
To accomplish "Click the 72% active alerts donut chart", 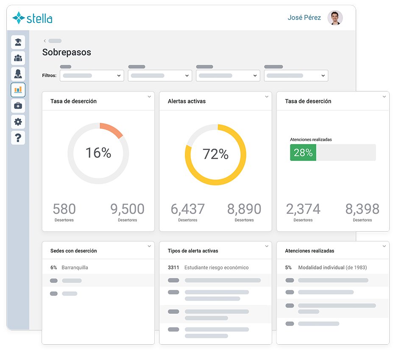I will click(215, 155).
